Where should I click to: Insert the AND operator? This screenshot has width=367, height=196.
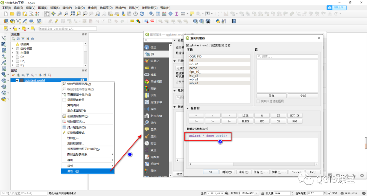262,121
